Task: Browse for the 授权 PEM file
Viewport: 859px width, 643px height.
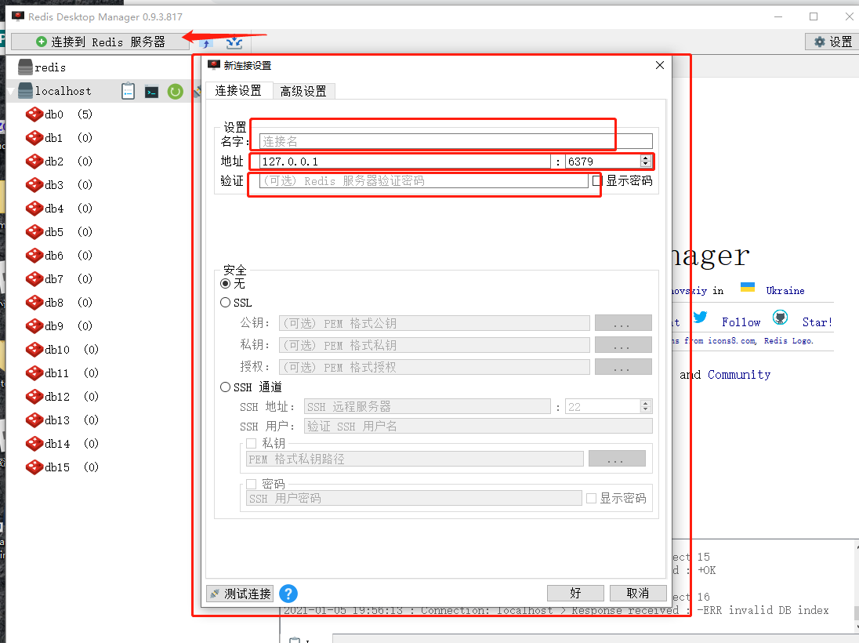Action: [623, 367]
